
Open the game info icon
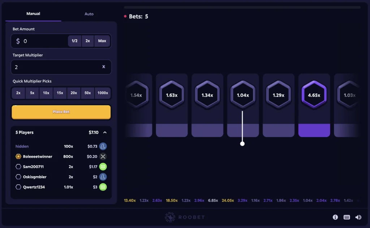(x=335, y=217)
